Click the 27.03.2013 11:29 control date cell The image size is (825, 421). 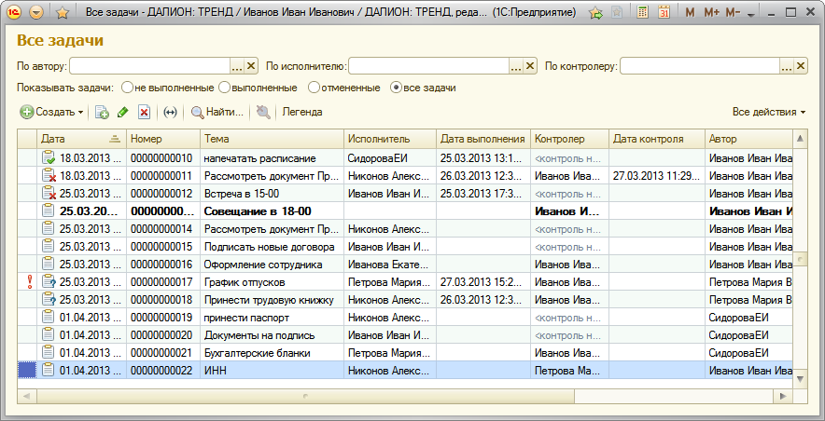pos(656,176)
